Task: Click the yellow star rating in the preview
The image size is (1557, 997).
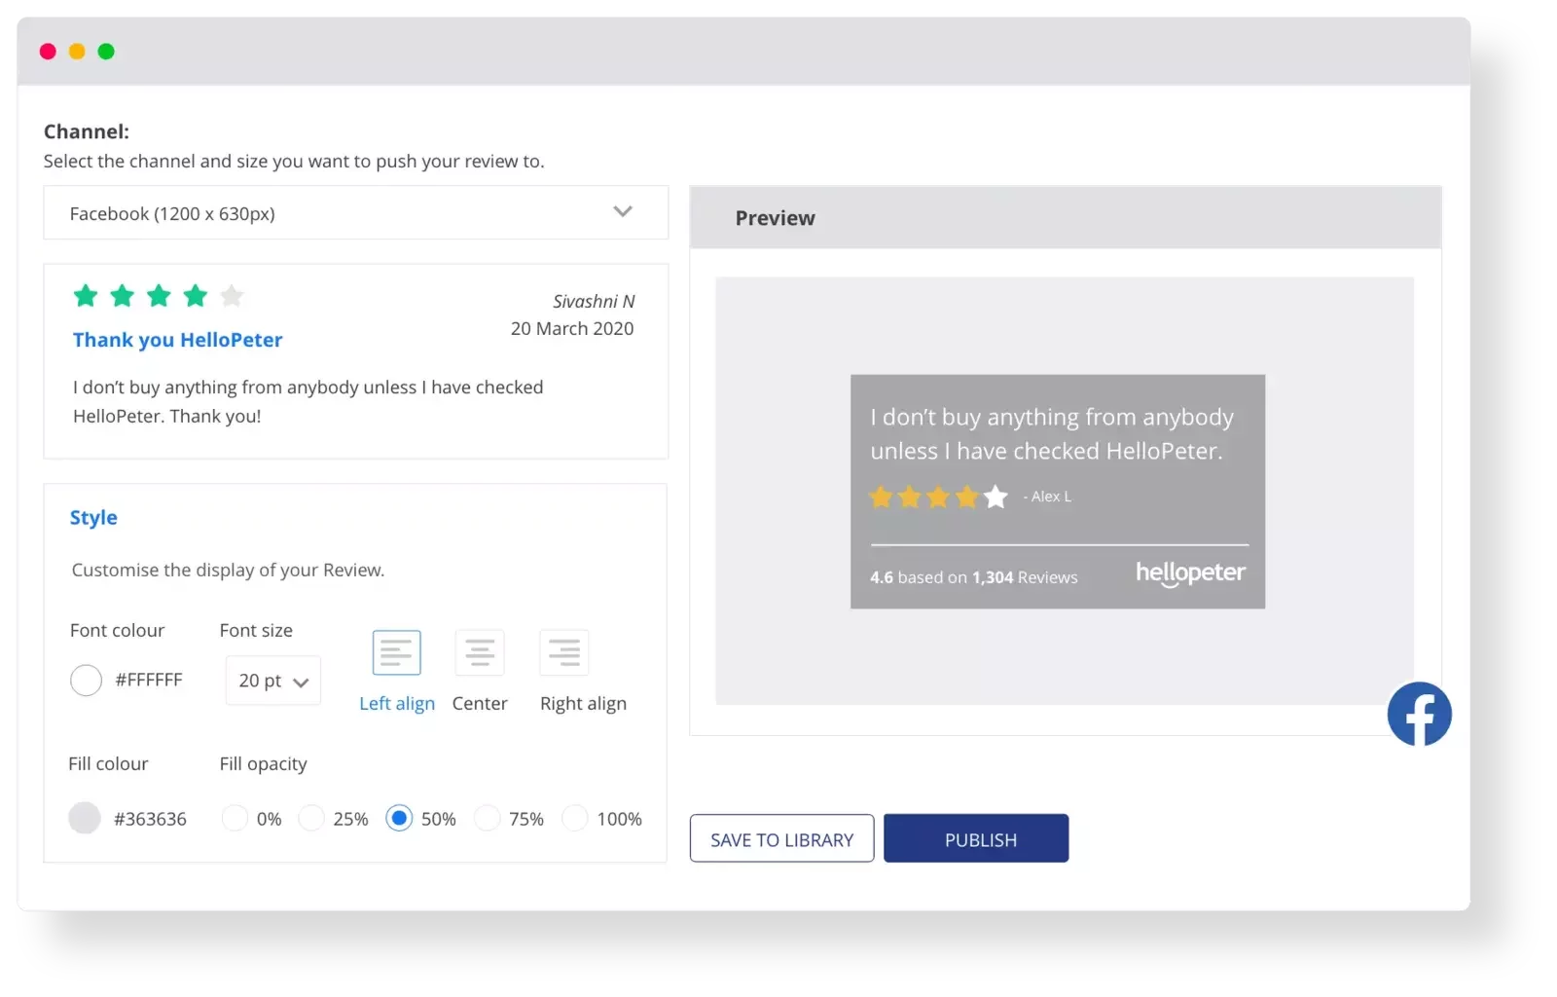Action: [x=936, y=497]
